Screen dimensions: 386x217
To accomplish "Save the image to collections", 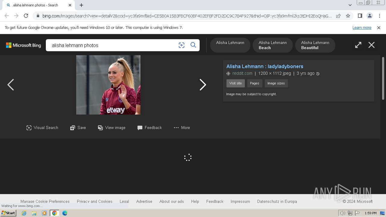I will pyautogui.click(x=78, y=128).
